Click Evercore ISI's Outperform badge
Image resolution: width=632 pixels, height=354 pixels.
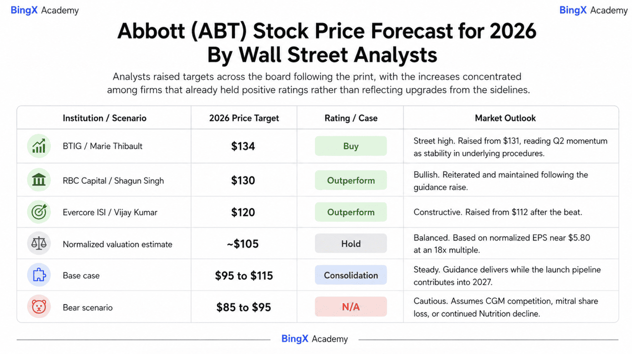coord(351,212)
